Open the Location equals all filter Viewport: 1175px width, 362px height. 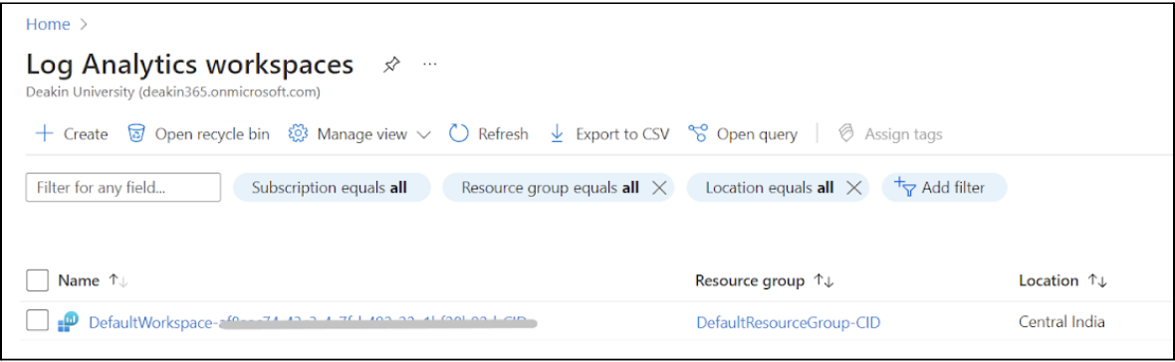tap(770, 188)
